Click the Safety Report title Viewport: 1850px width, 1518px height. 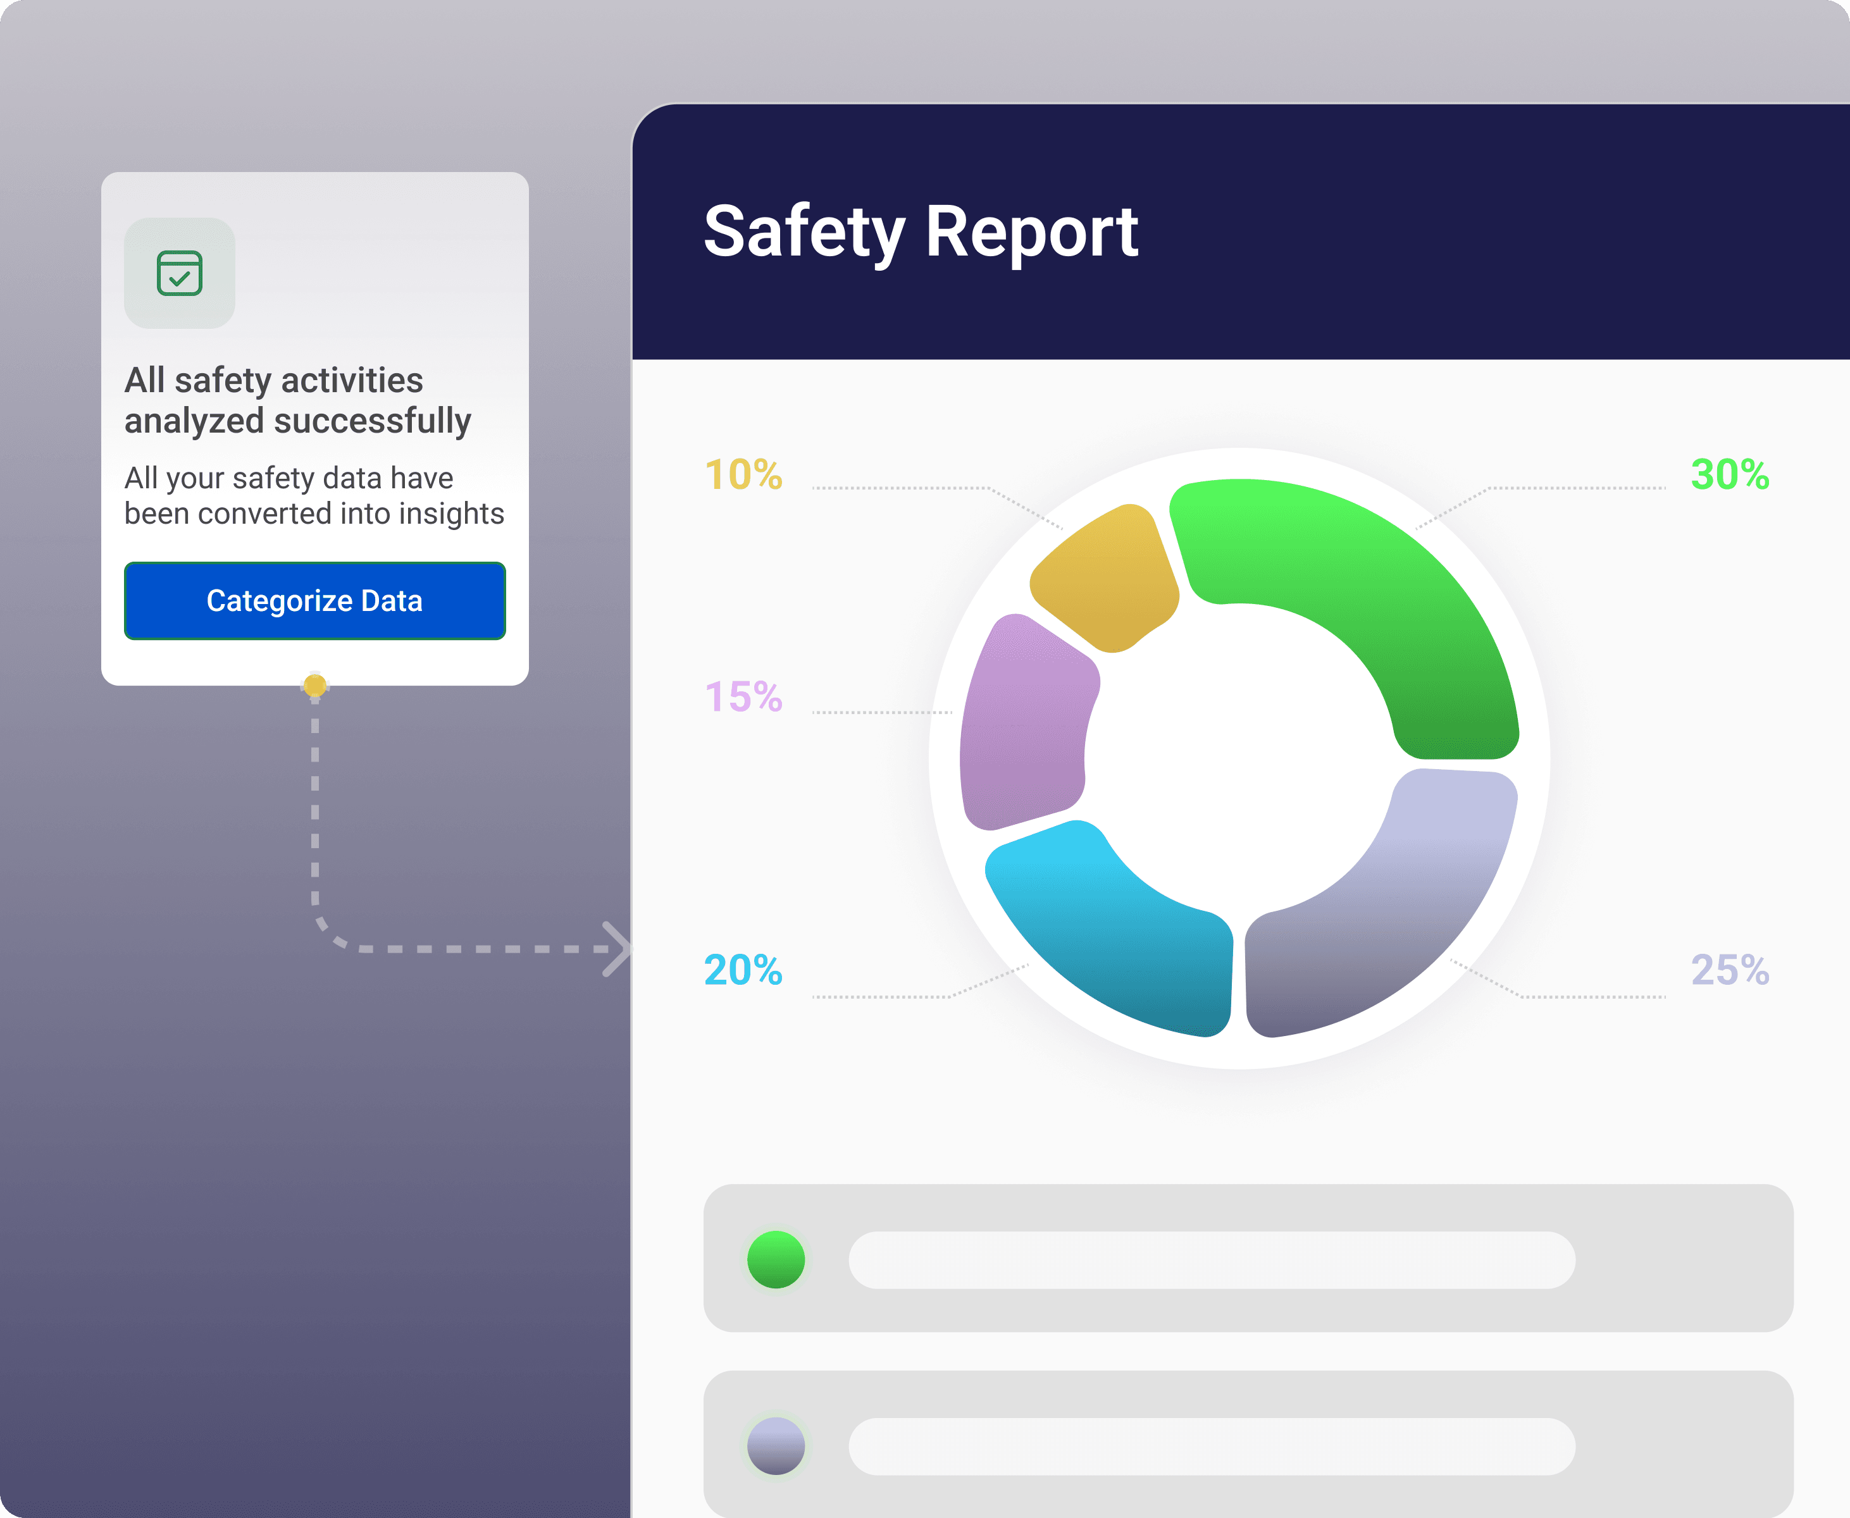(920, 231)
